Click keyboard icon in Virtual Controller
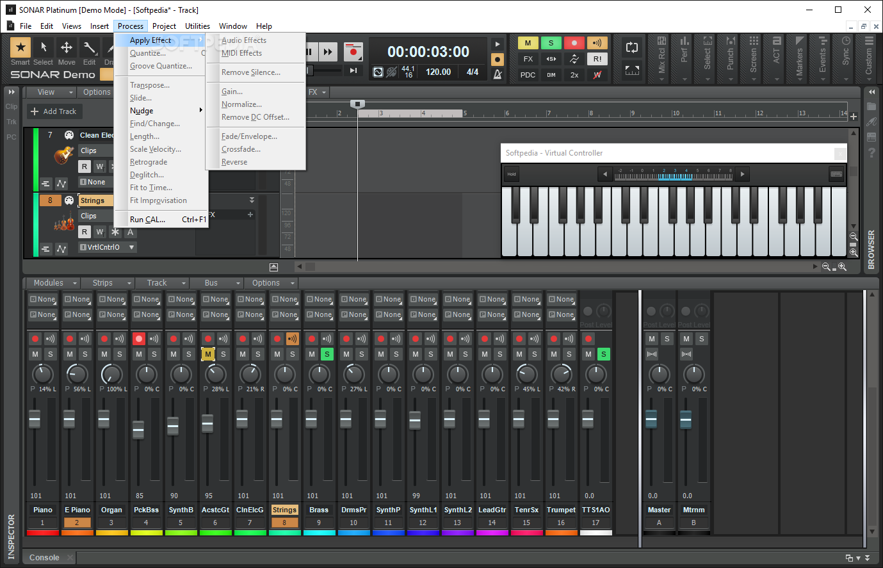Screen dimensions: 883x568 [x=836, y=174]
